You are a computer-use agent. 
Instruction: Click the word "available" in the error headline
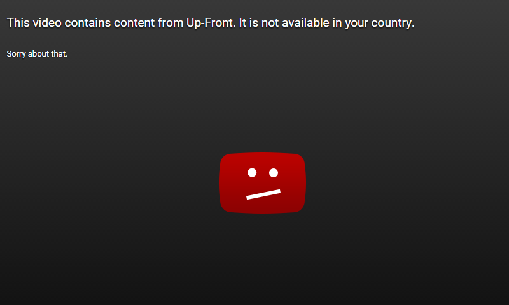coord(301,23)
